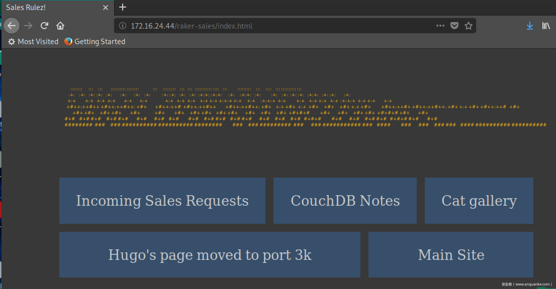Show site information for this page
Image resolution: width=556 pixels, height=289 pixels.
pyautogui.click(x=122, y=26)
